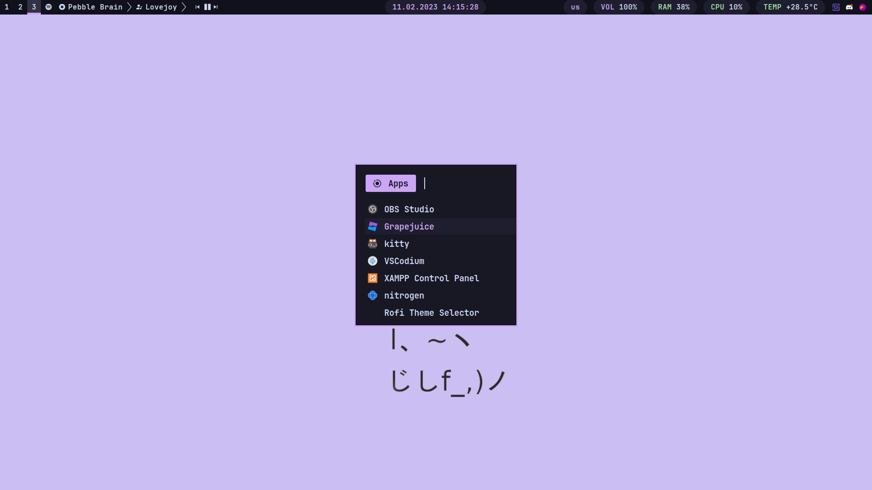
Task: Click the VOL 100% volume module
Action: [619, 7]
